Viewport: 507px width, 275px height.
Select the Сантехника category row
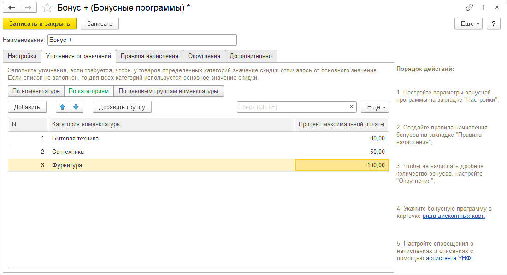point(171,152)
